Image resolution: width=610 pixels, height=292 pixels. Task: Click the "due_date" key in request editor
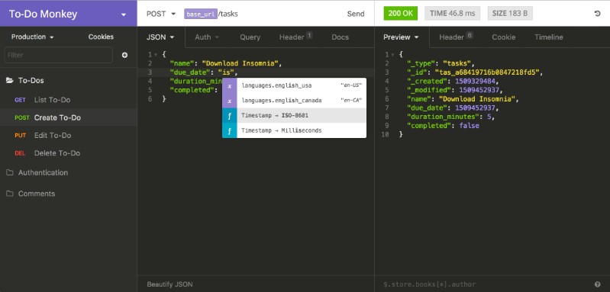[190, 72]
